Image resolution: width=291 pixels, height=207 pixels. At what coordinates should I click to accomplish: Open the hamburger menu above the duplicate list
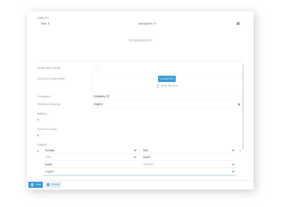click(x=238, y=23)
